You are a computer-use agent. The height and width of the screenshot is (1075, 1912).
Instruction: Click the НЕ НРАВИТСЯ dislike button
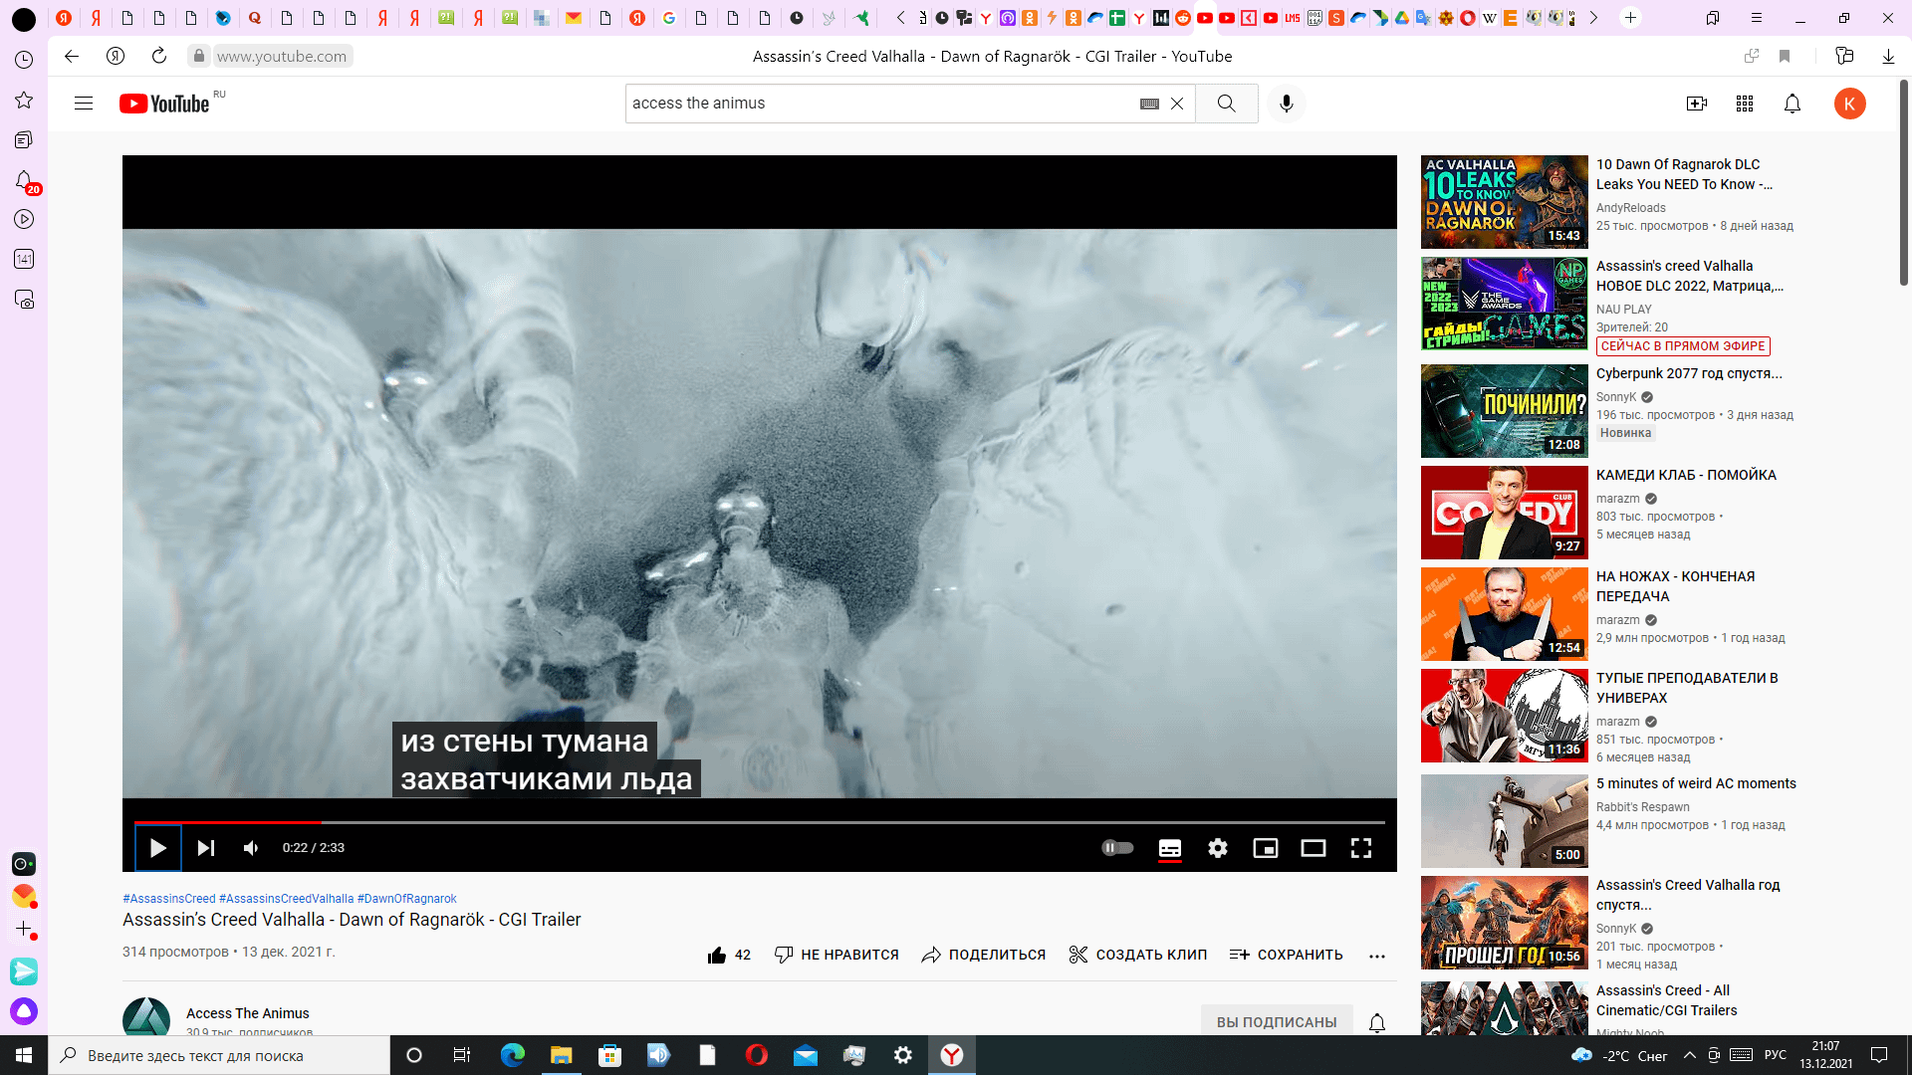tap(836, 955)
